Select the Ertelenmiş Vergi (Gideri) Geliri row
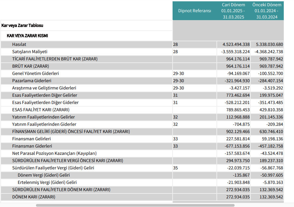Viewport: 294px width, 207px height. [142, 183]
